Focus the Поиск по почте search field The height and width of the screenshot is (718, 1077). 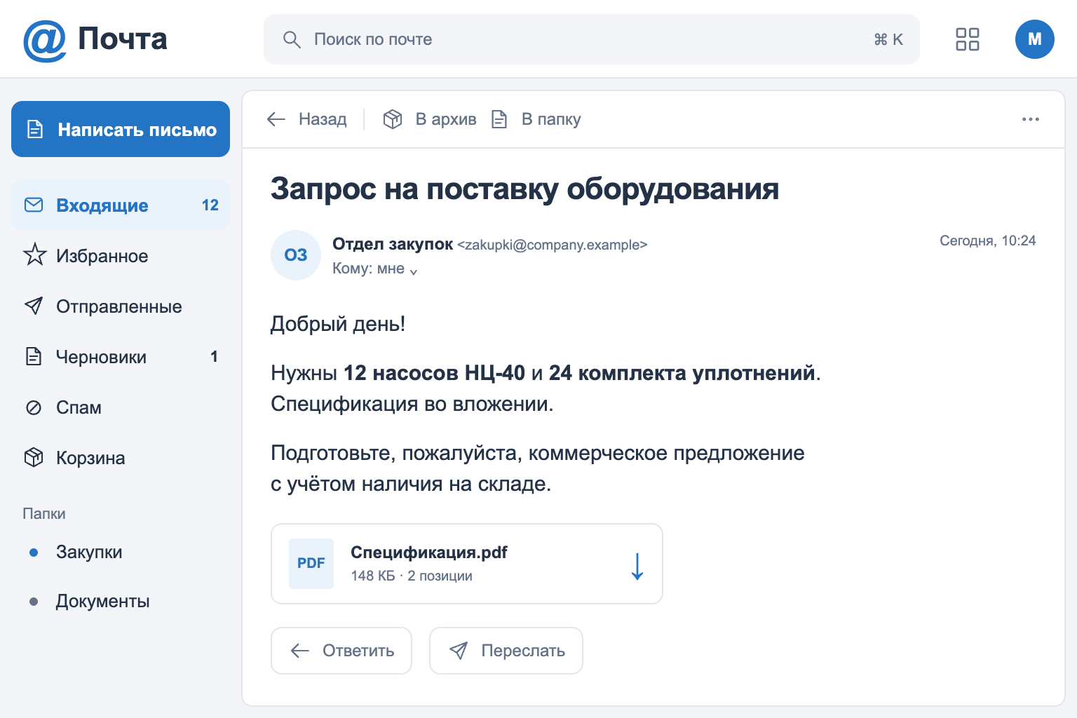point(592,39)
